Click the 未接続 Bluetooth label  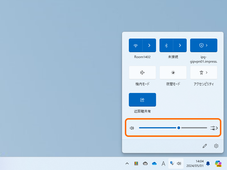pyautogui.click(x=173, y=57)
